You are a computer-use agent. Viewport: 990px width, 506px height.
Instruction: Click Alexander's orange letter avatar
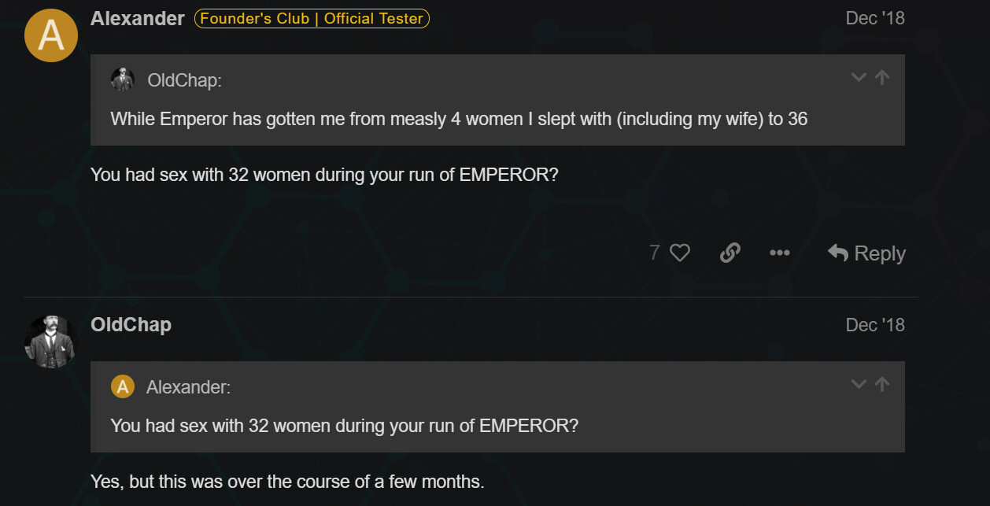(x=51, y=35)
